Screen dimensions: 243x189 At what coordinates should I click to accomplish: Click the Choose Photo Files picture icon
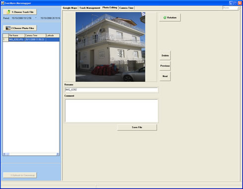point(8,28)
